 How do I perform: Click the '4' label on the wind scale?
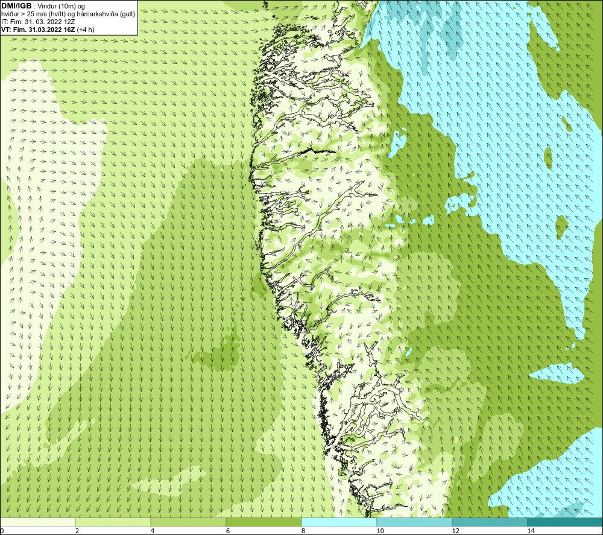click(153, 531)
